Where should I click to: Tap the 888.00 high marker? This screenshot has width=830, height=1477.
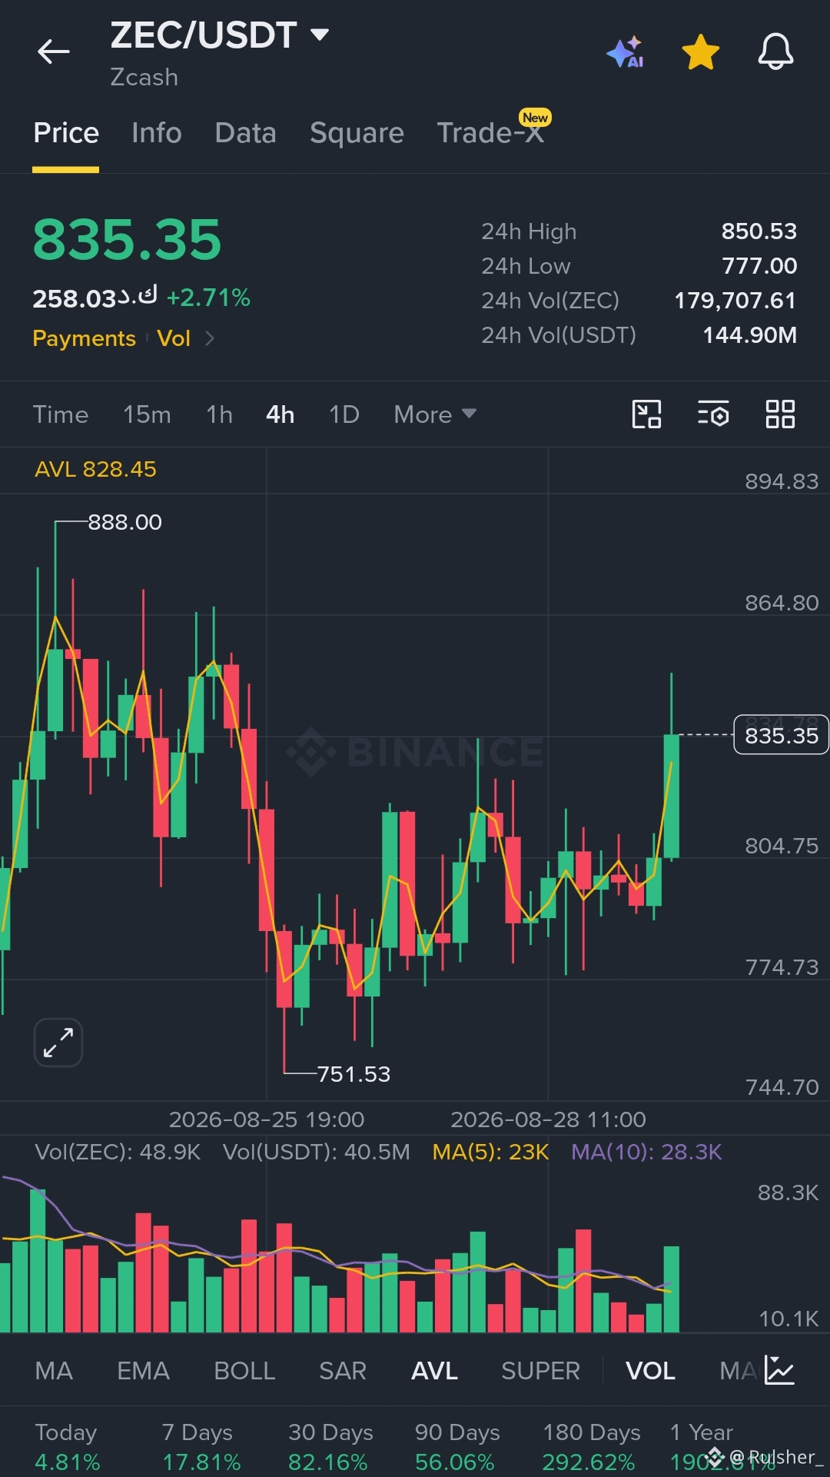click(x=124, y=522)
